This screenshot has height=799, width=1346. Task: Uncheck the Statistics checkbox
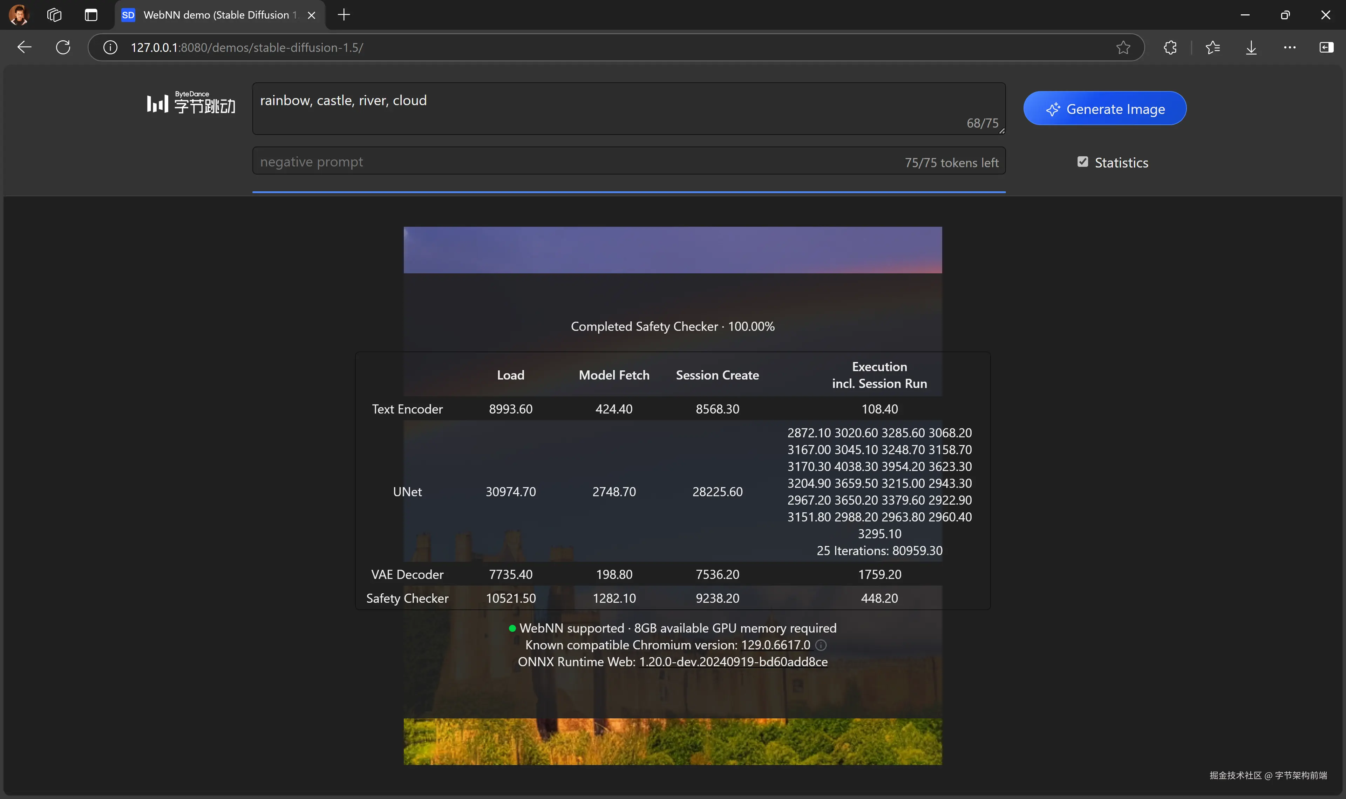click(1082, 162)
